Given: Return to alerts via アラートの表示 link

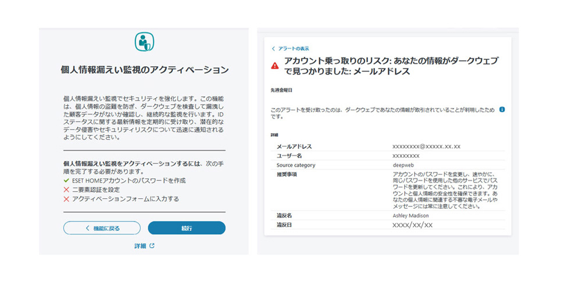Looking at the screenshot, I should tap(294, 49).
